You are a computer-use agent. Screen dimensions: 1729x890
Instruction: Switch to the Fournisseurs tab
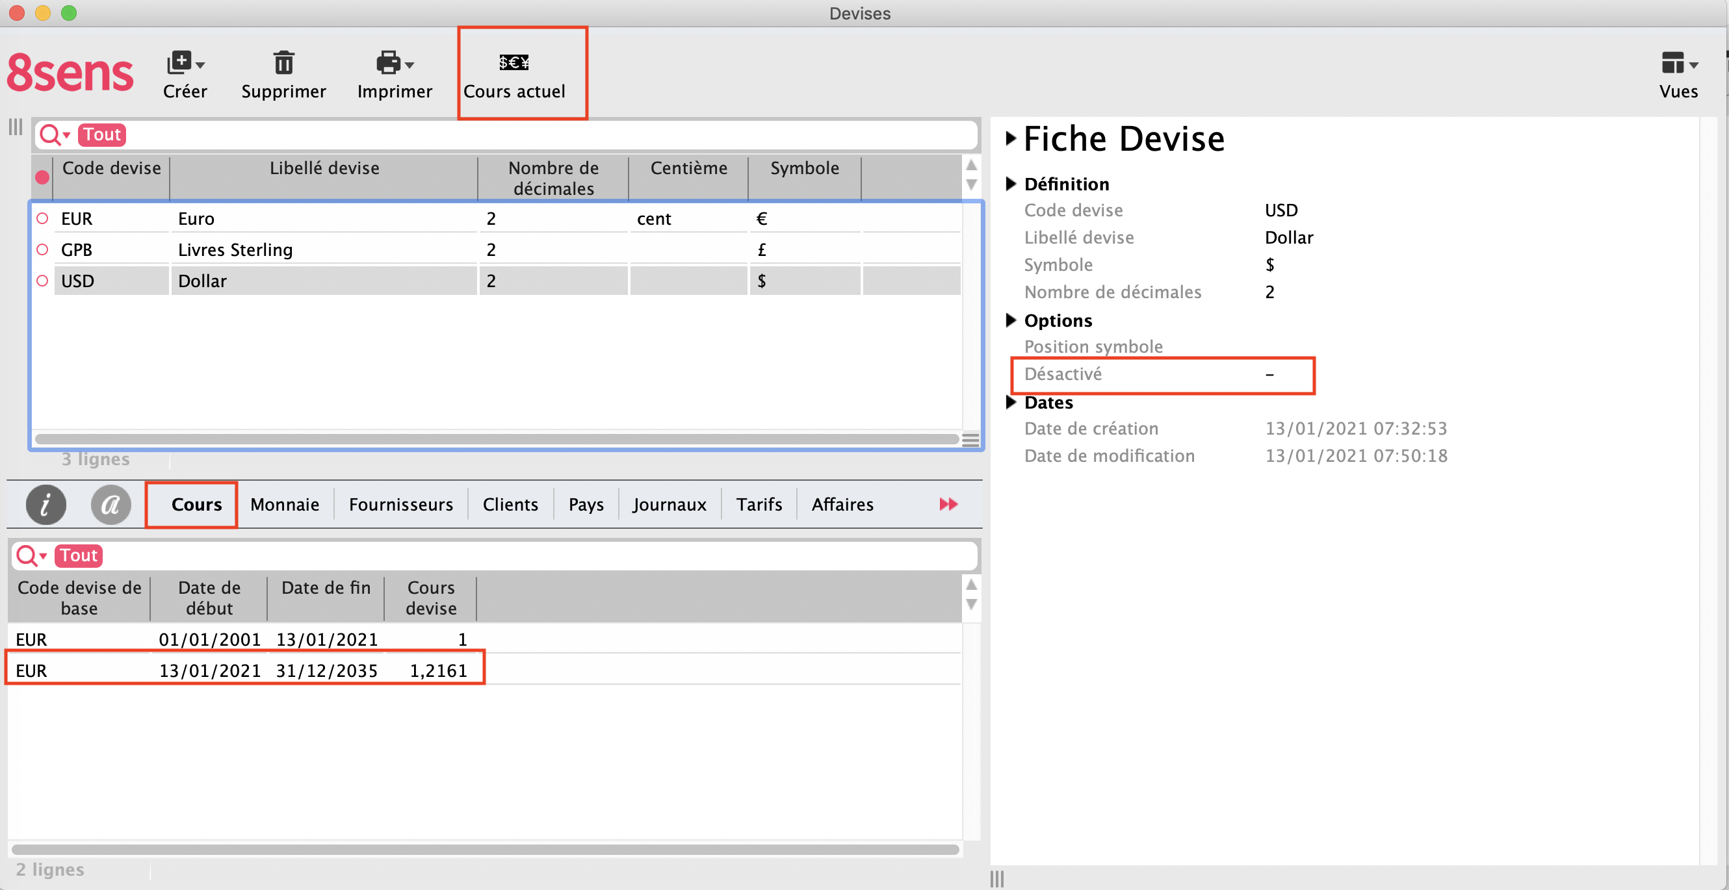point(400,504)
